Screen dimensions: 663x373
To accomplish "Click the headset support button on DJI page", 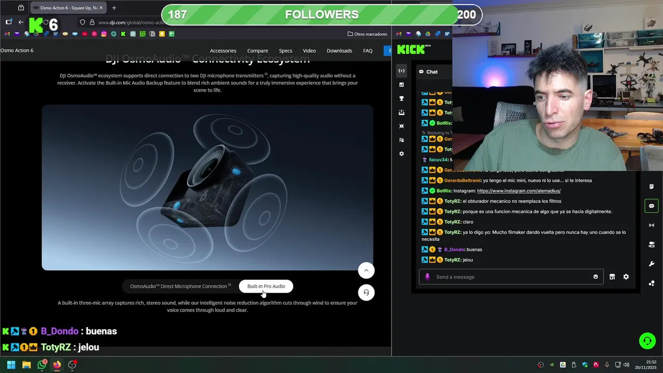I will coord(366,293).
